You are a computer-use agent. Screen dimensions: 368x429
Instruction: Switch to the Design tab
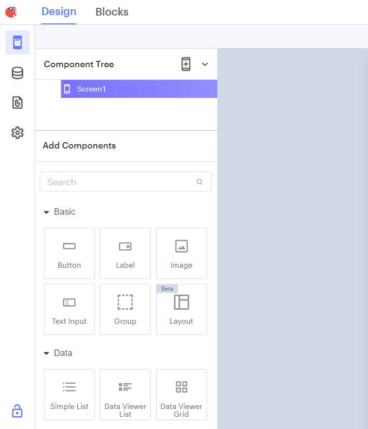point(59,12)
